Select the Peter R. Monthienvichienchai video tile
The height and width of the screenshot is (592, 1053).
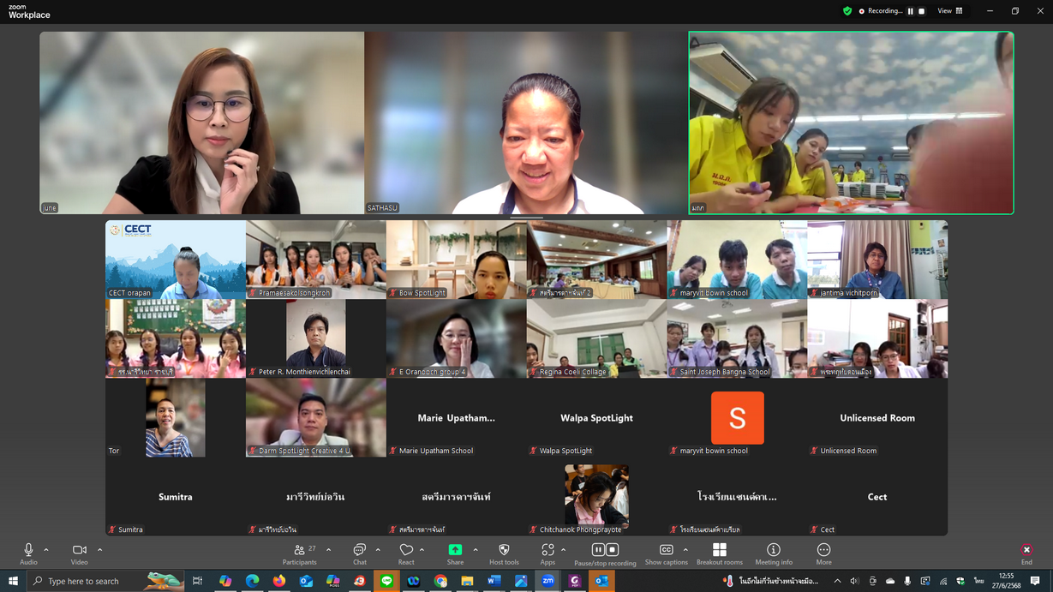click(315, 338)
